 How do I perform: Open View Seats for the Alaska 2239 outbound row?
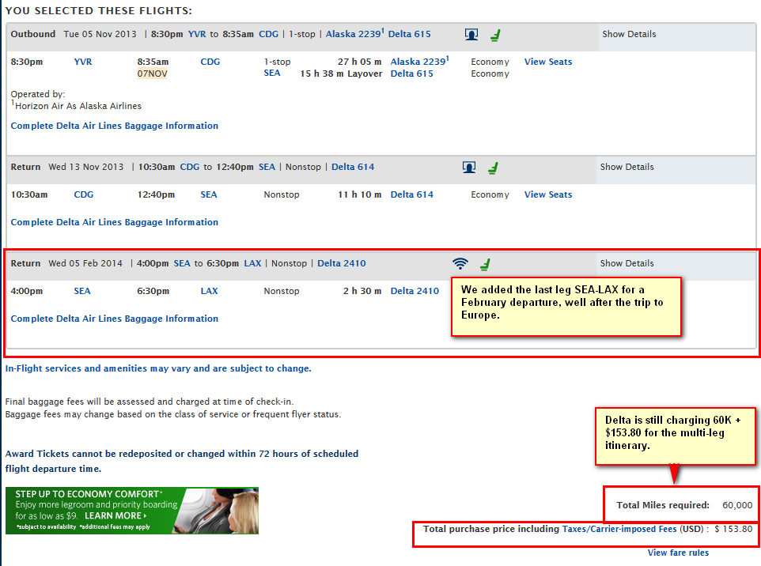548,62
